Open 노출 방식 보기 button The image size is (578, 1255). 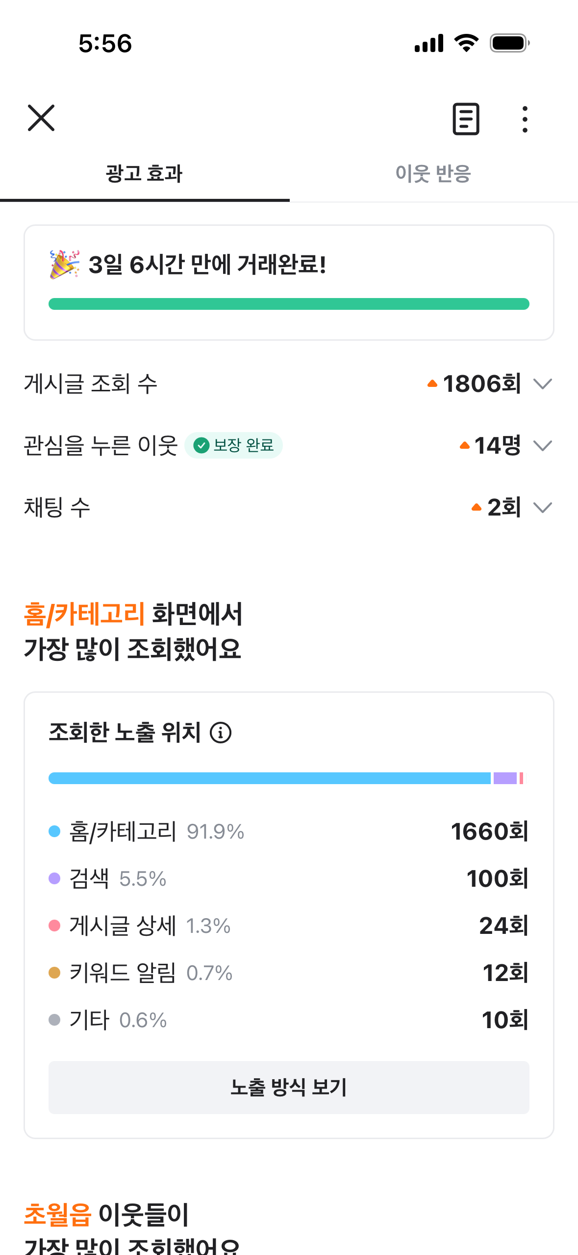(289, 1088)
